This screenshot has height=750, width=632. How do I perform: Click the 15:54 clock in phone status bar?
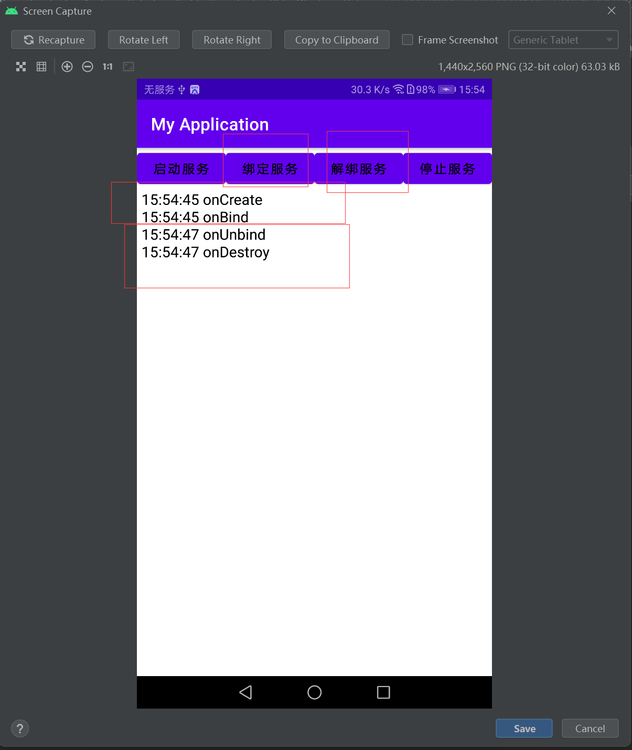[472, 90]
